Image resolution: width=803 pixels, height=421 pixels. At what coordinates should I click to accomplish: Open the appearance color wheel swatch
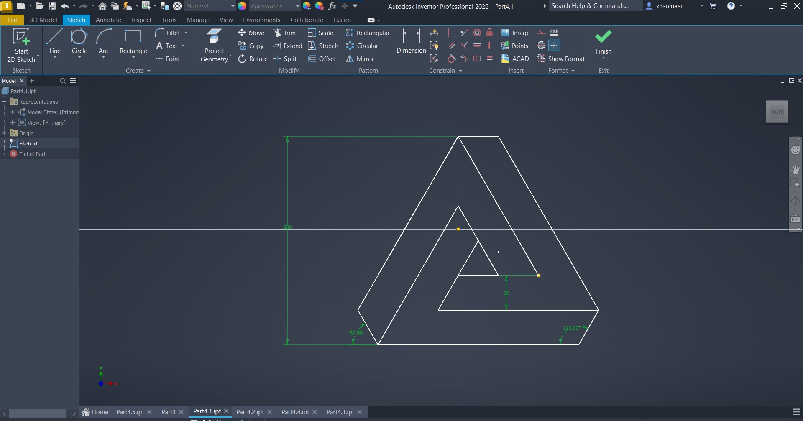[242, 6]
